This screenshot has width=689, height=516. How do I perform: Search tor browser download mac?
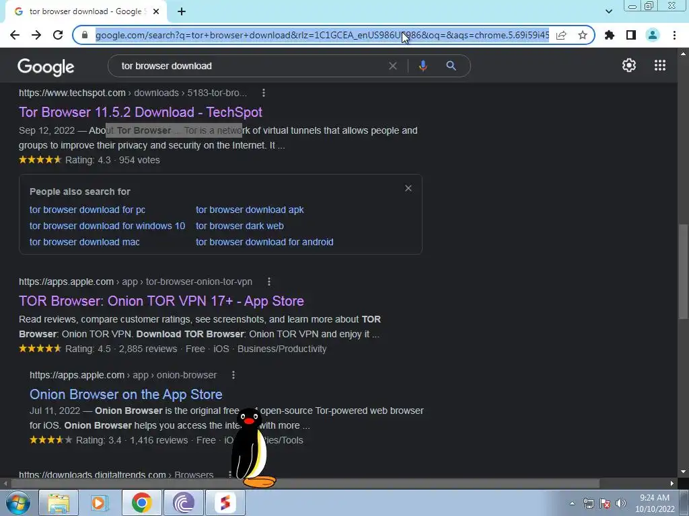[x=84, y=242]
